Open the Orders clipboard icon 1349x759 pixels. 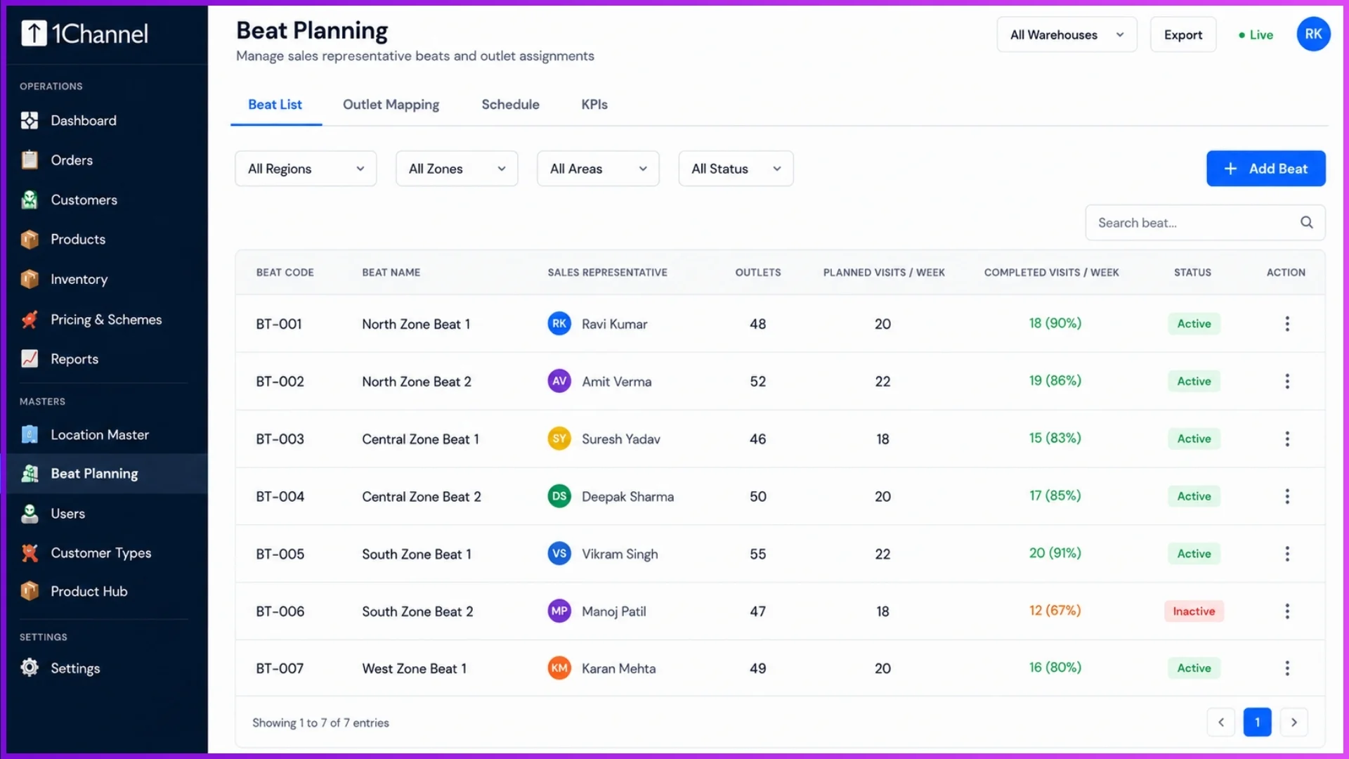pyautogui.click(x=30, y=160)
